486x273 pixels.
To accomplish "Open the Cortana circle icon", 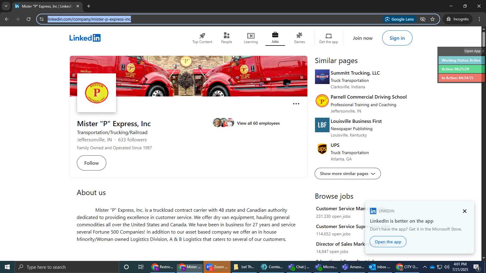I will click(126, 267).
